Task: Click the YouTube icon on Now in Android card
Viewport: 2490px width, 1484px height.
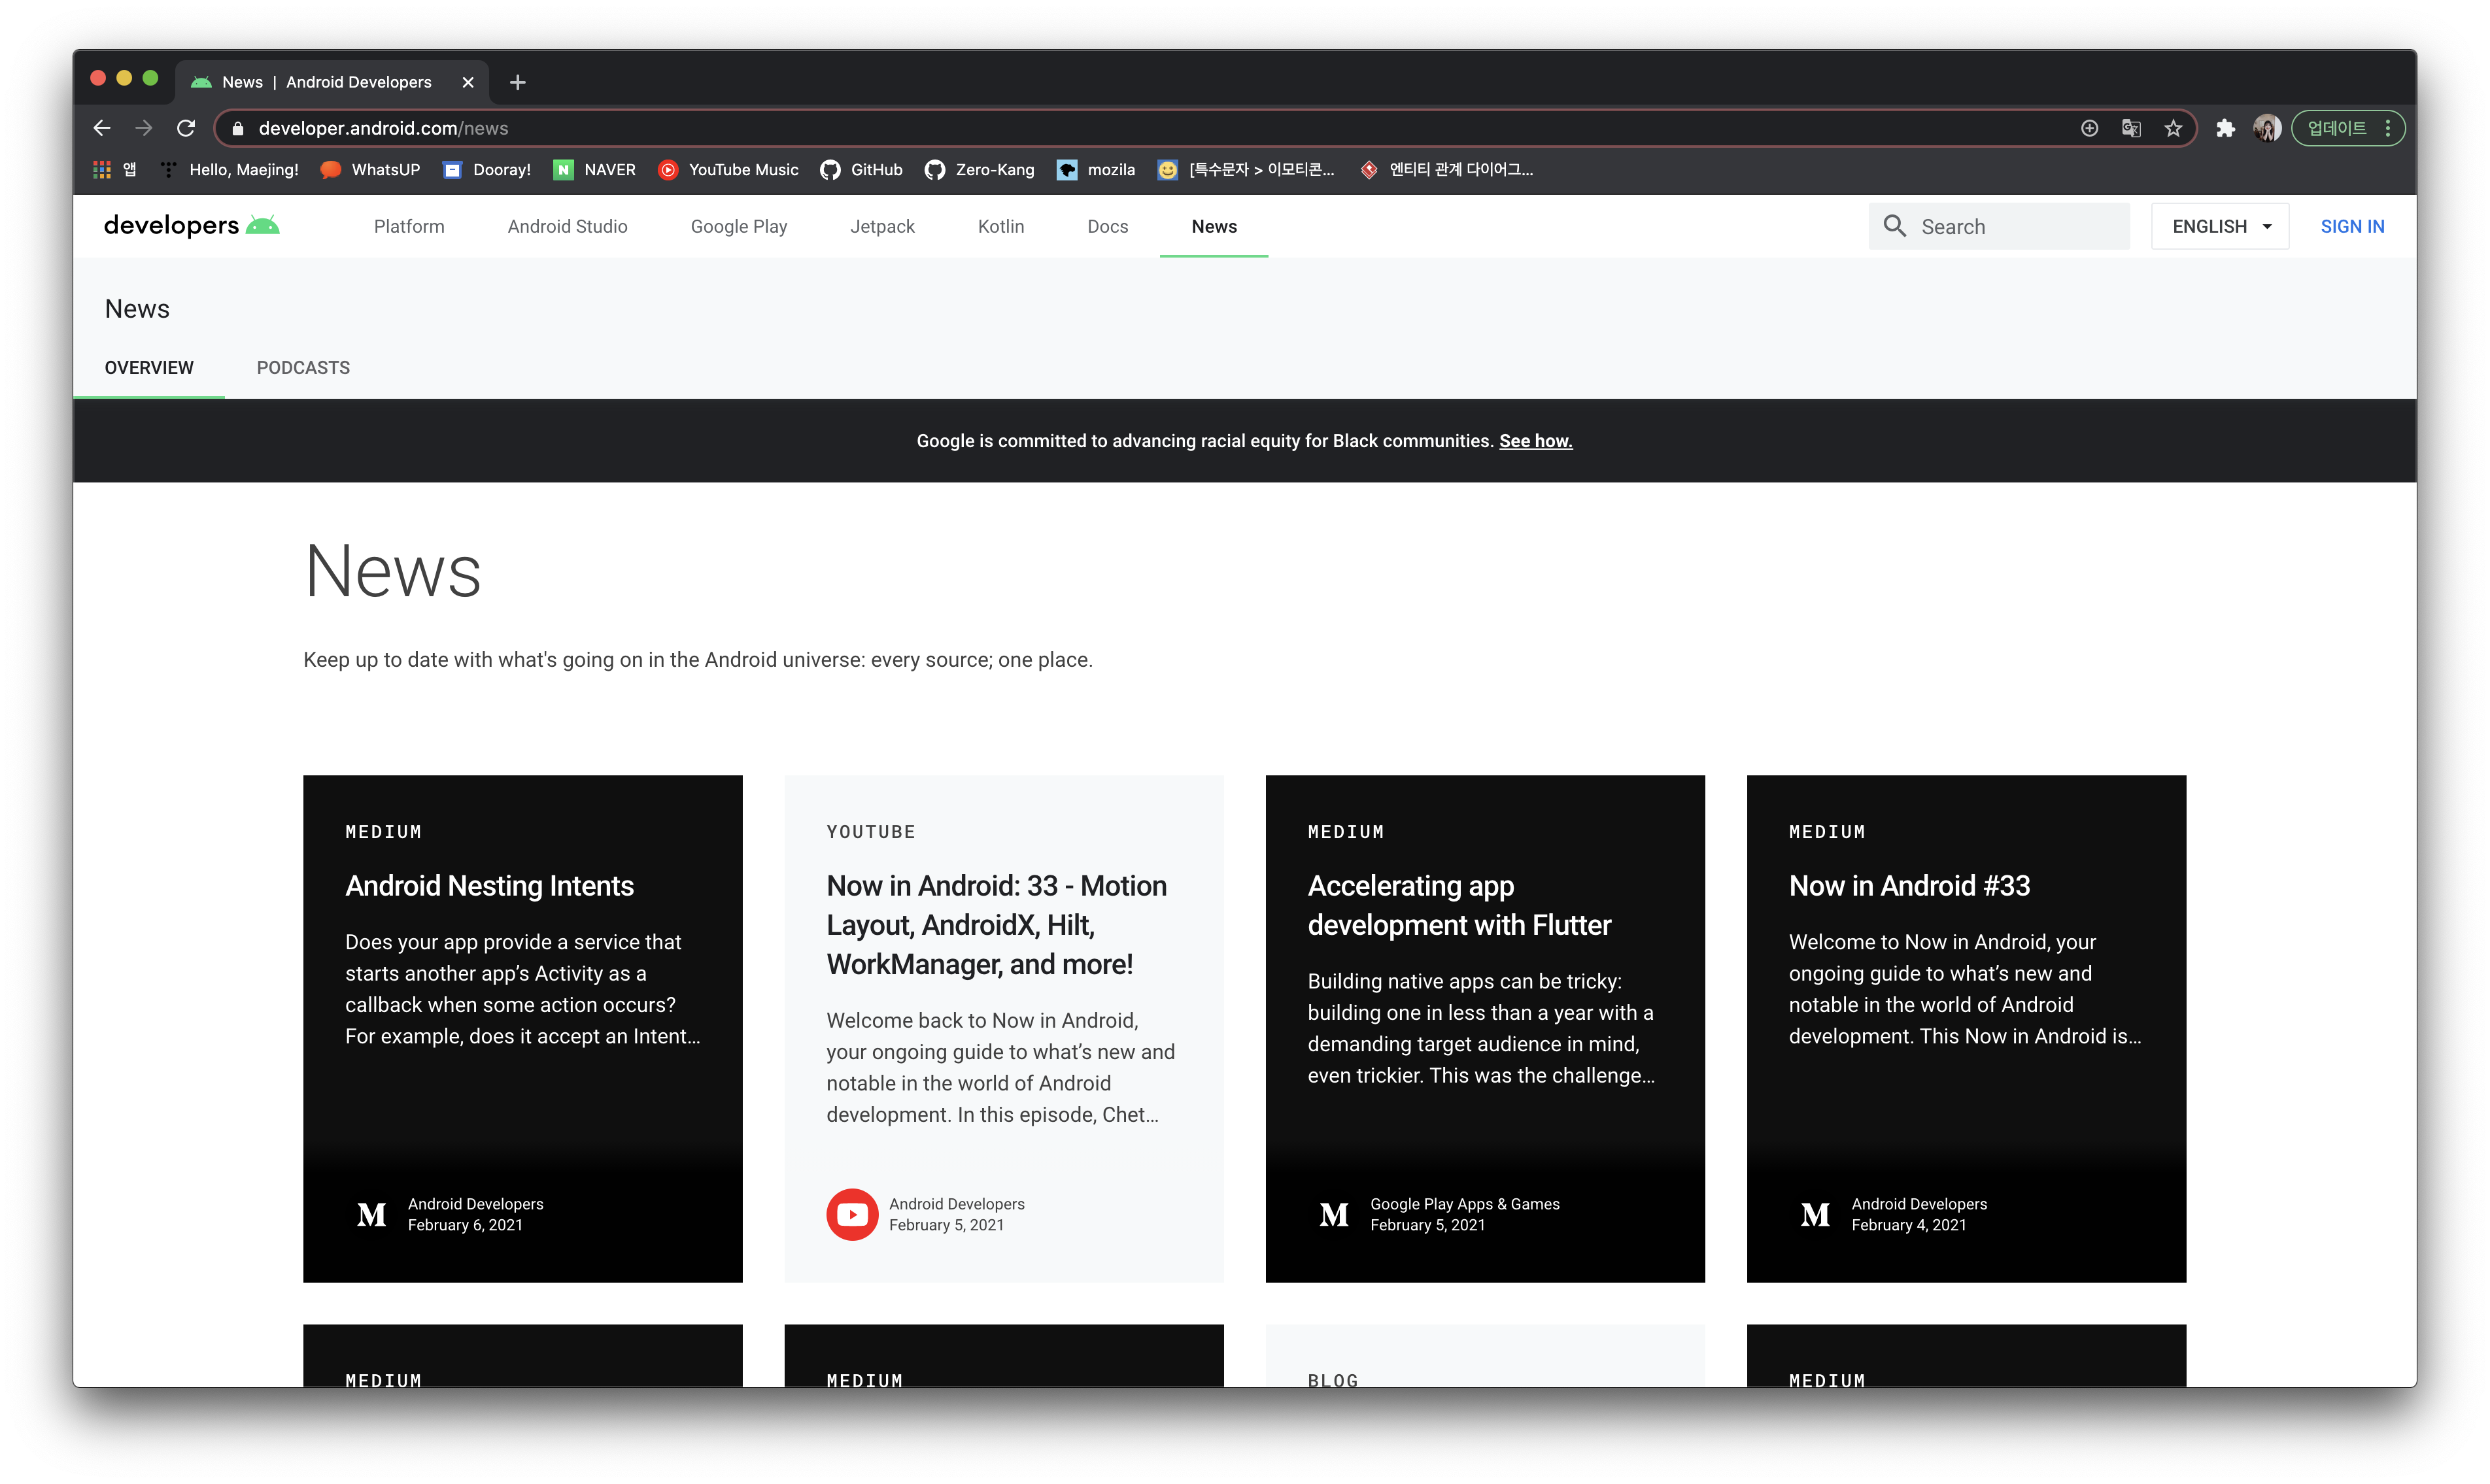Action: pyautogui.click(x=852, y=1214)
